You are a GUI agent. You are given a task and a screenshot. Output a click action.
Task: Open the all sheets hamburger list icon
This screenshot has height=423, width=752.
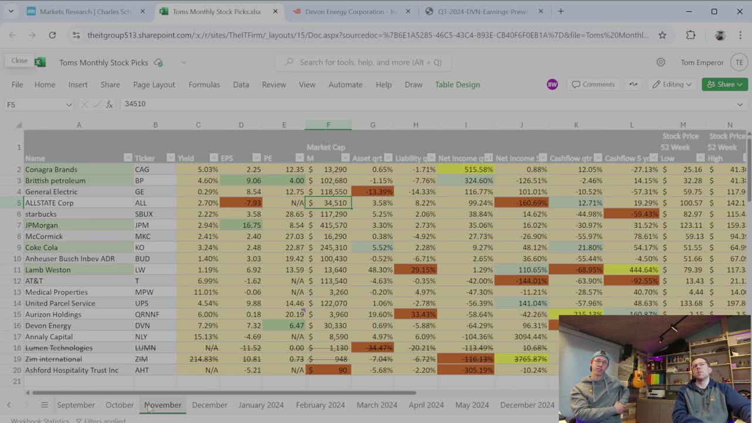[x=44, y=405]
